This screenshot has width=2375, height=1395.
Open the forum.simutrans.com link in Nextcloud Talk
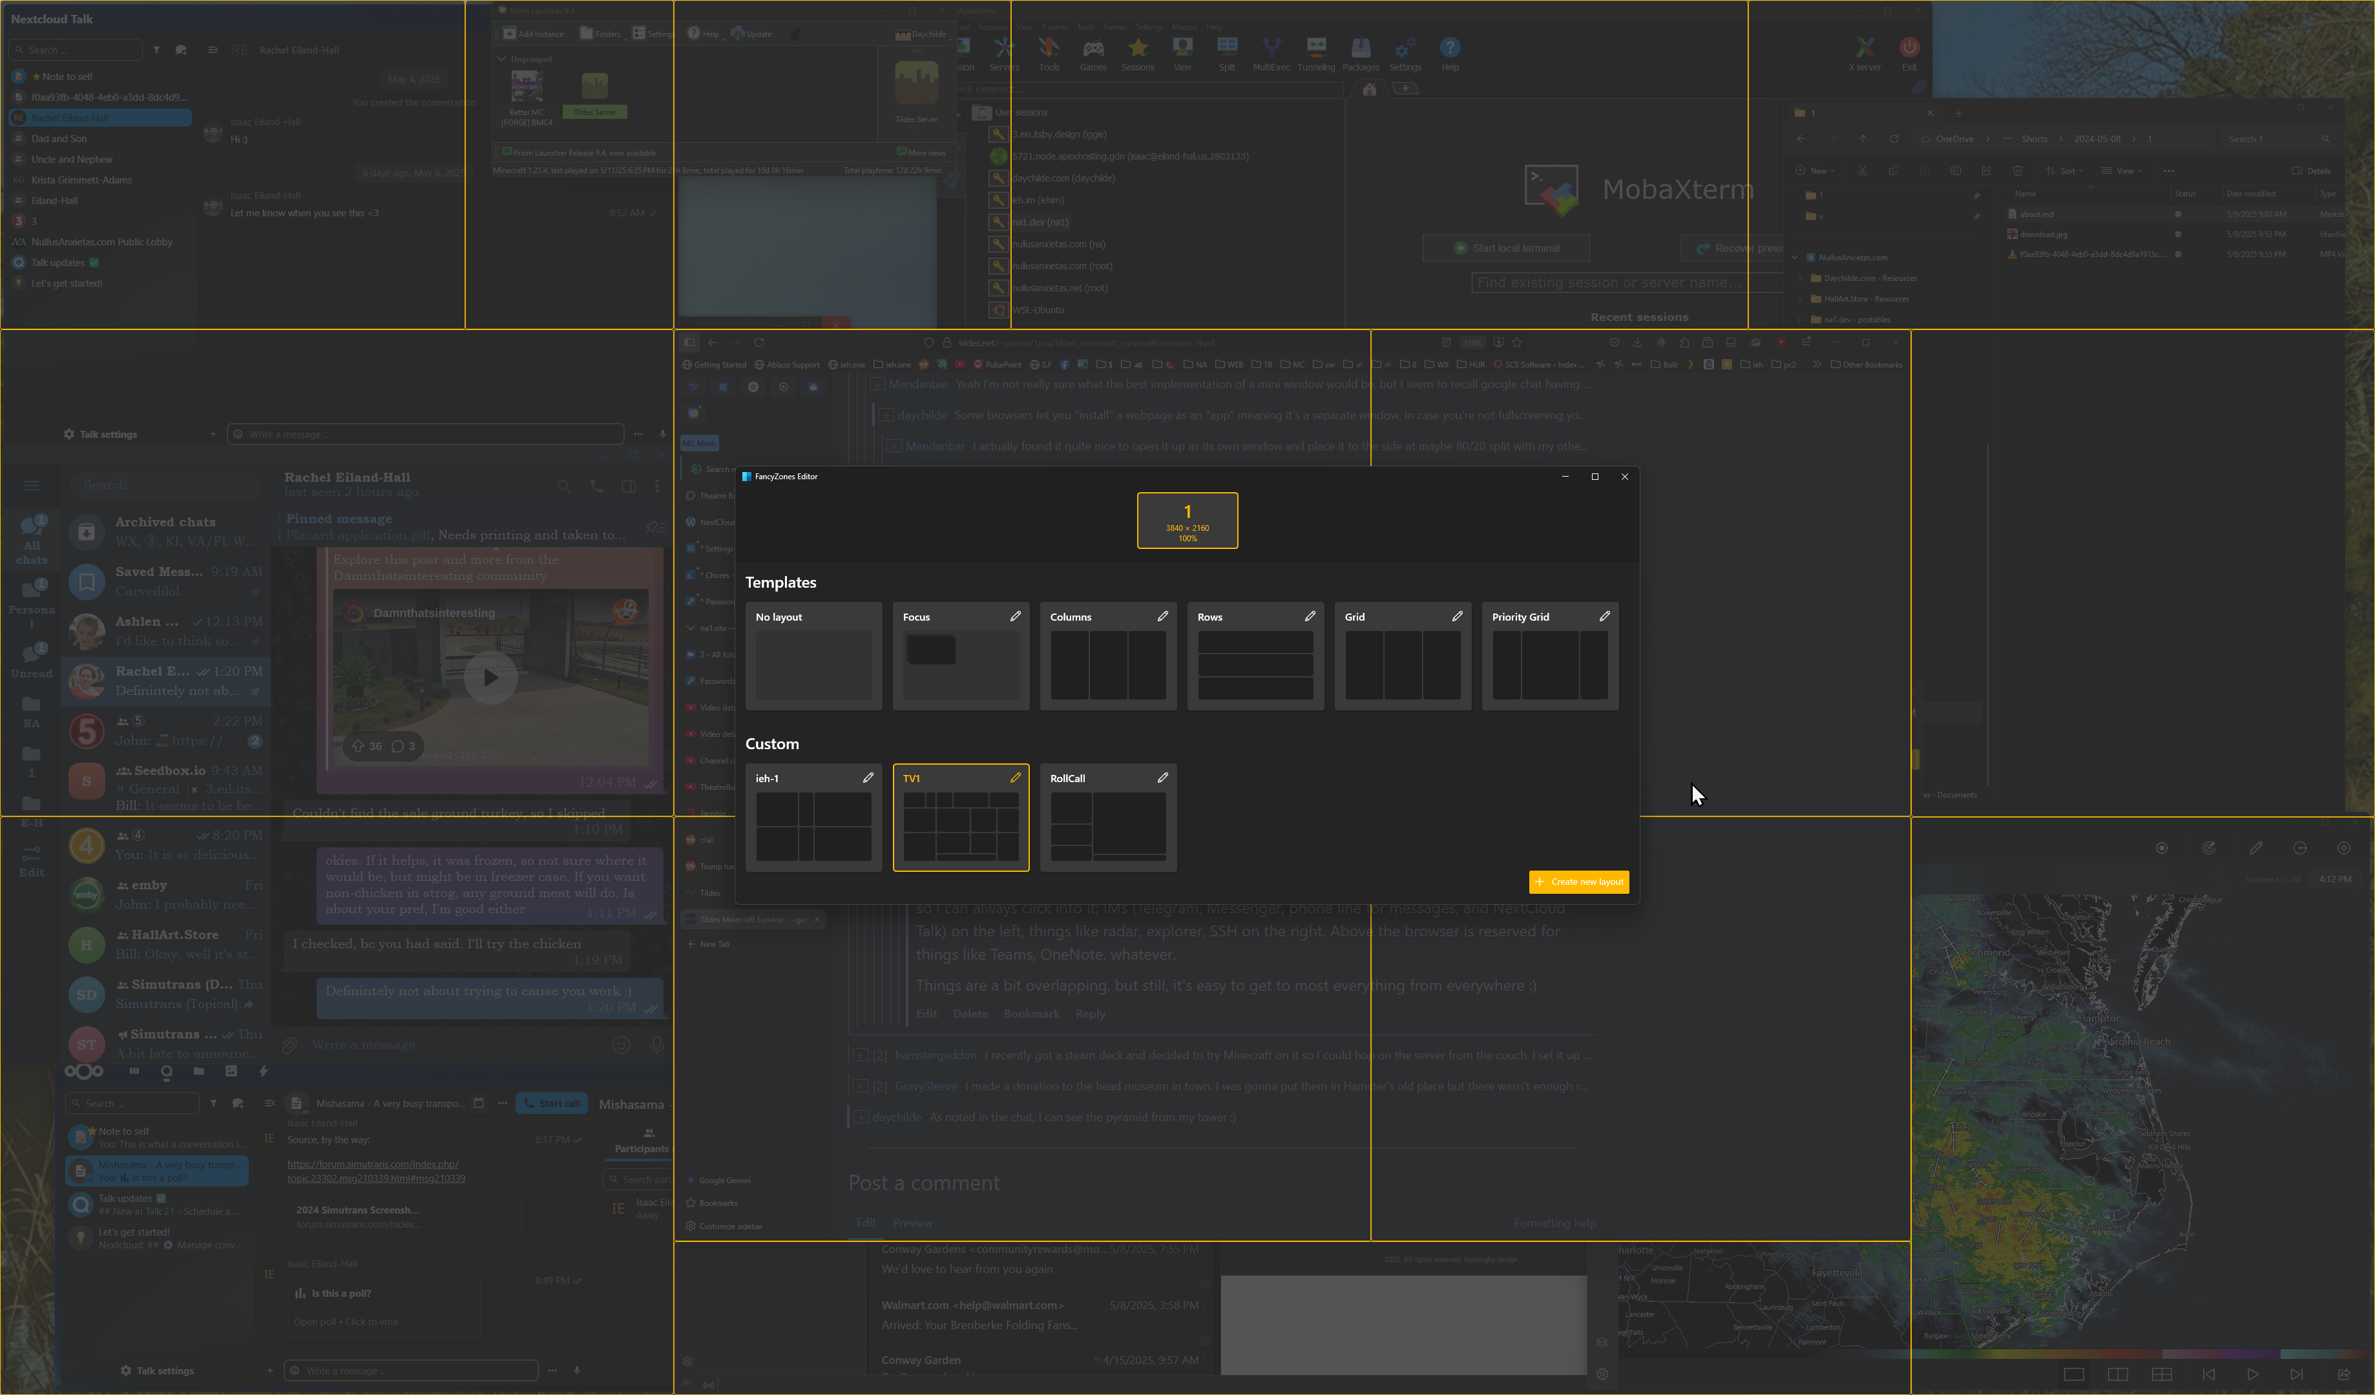pos(376,1171)
